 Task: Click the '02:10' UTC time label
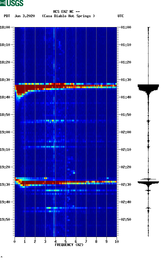point(126,150)
